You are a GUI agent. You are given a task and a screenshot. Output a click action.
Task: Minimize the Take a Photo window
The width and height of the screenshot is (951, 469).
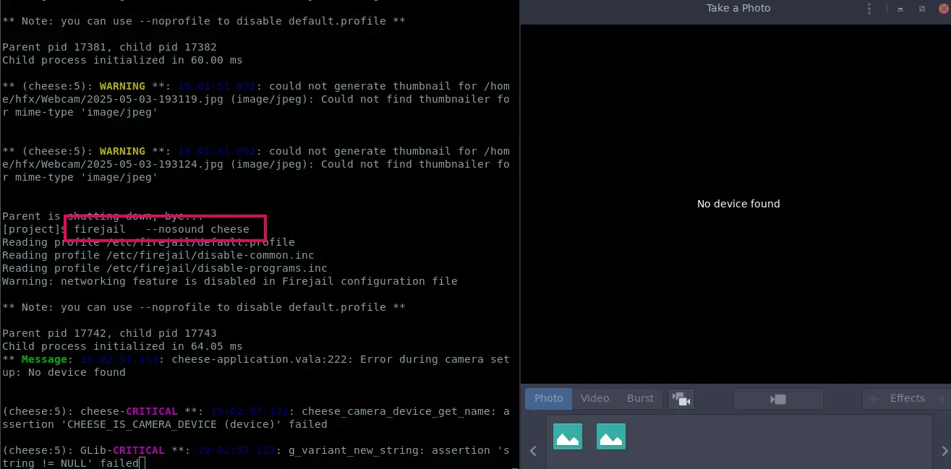click(x=900, y=9)
